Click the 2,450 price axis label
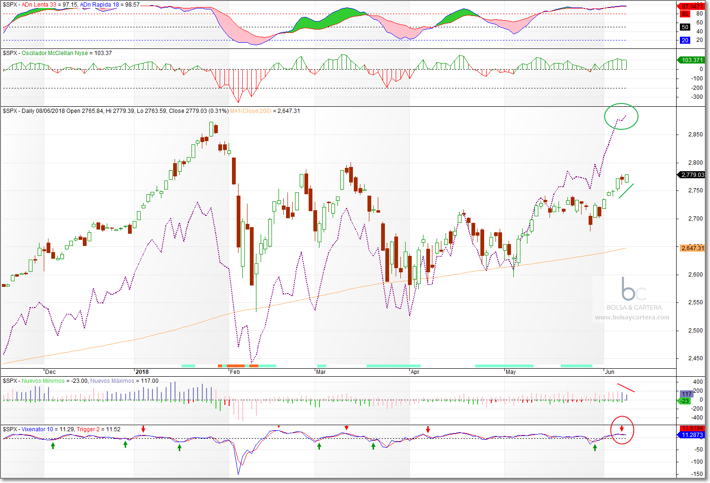 pos(695,358)
